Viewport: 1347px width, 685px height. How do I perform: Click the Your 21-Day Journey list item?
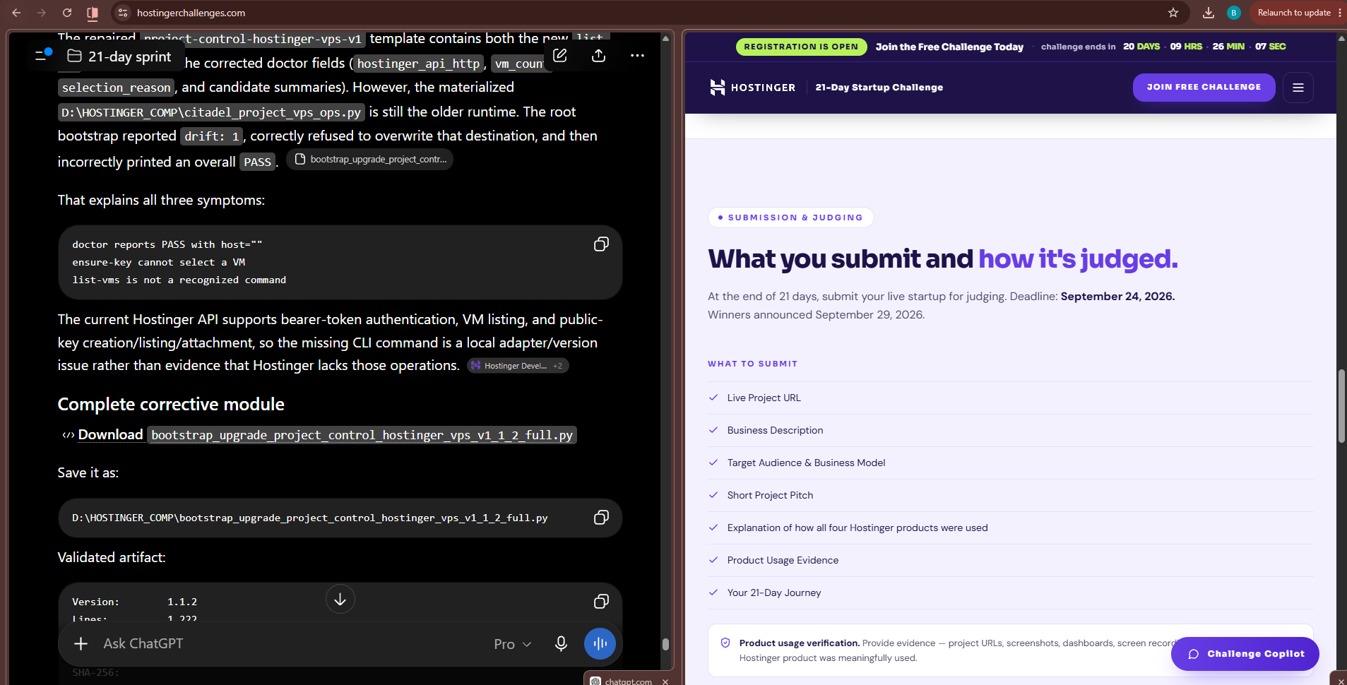pos(1010,592)
